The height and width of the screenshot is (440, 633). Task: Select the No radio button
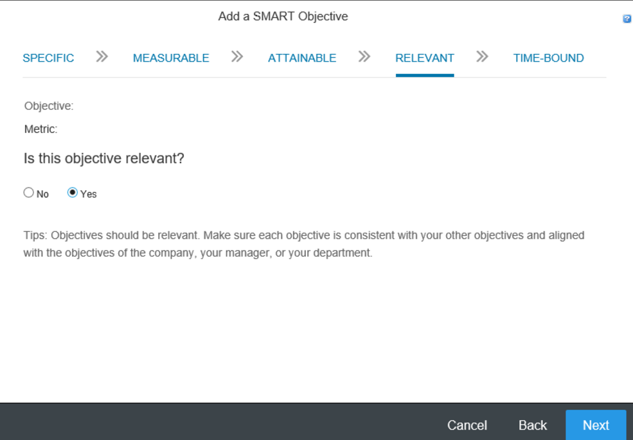[29, 193]
